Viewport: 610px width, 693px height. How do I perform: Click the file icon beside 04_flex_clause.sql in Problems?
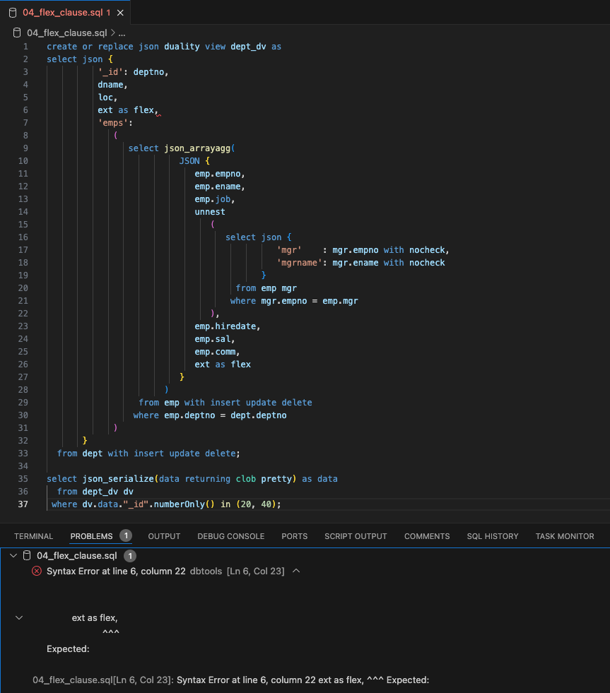[27, 555]
